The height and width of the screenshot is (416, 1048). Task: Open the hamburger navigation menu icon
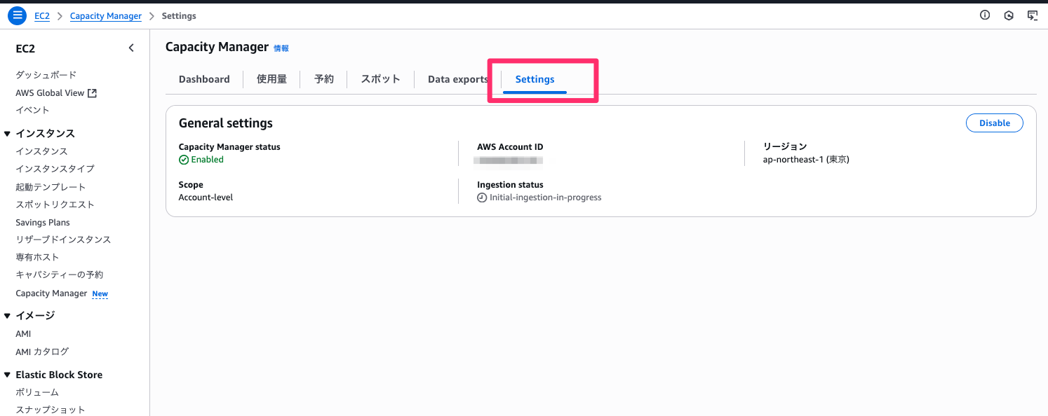click(17, 15)
